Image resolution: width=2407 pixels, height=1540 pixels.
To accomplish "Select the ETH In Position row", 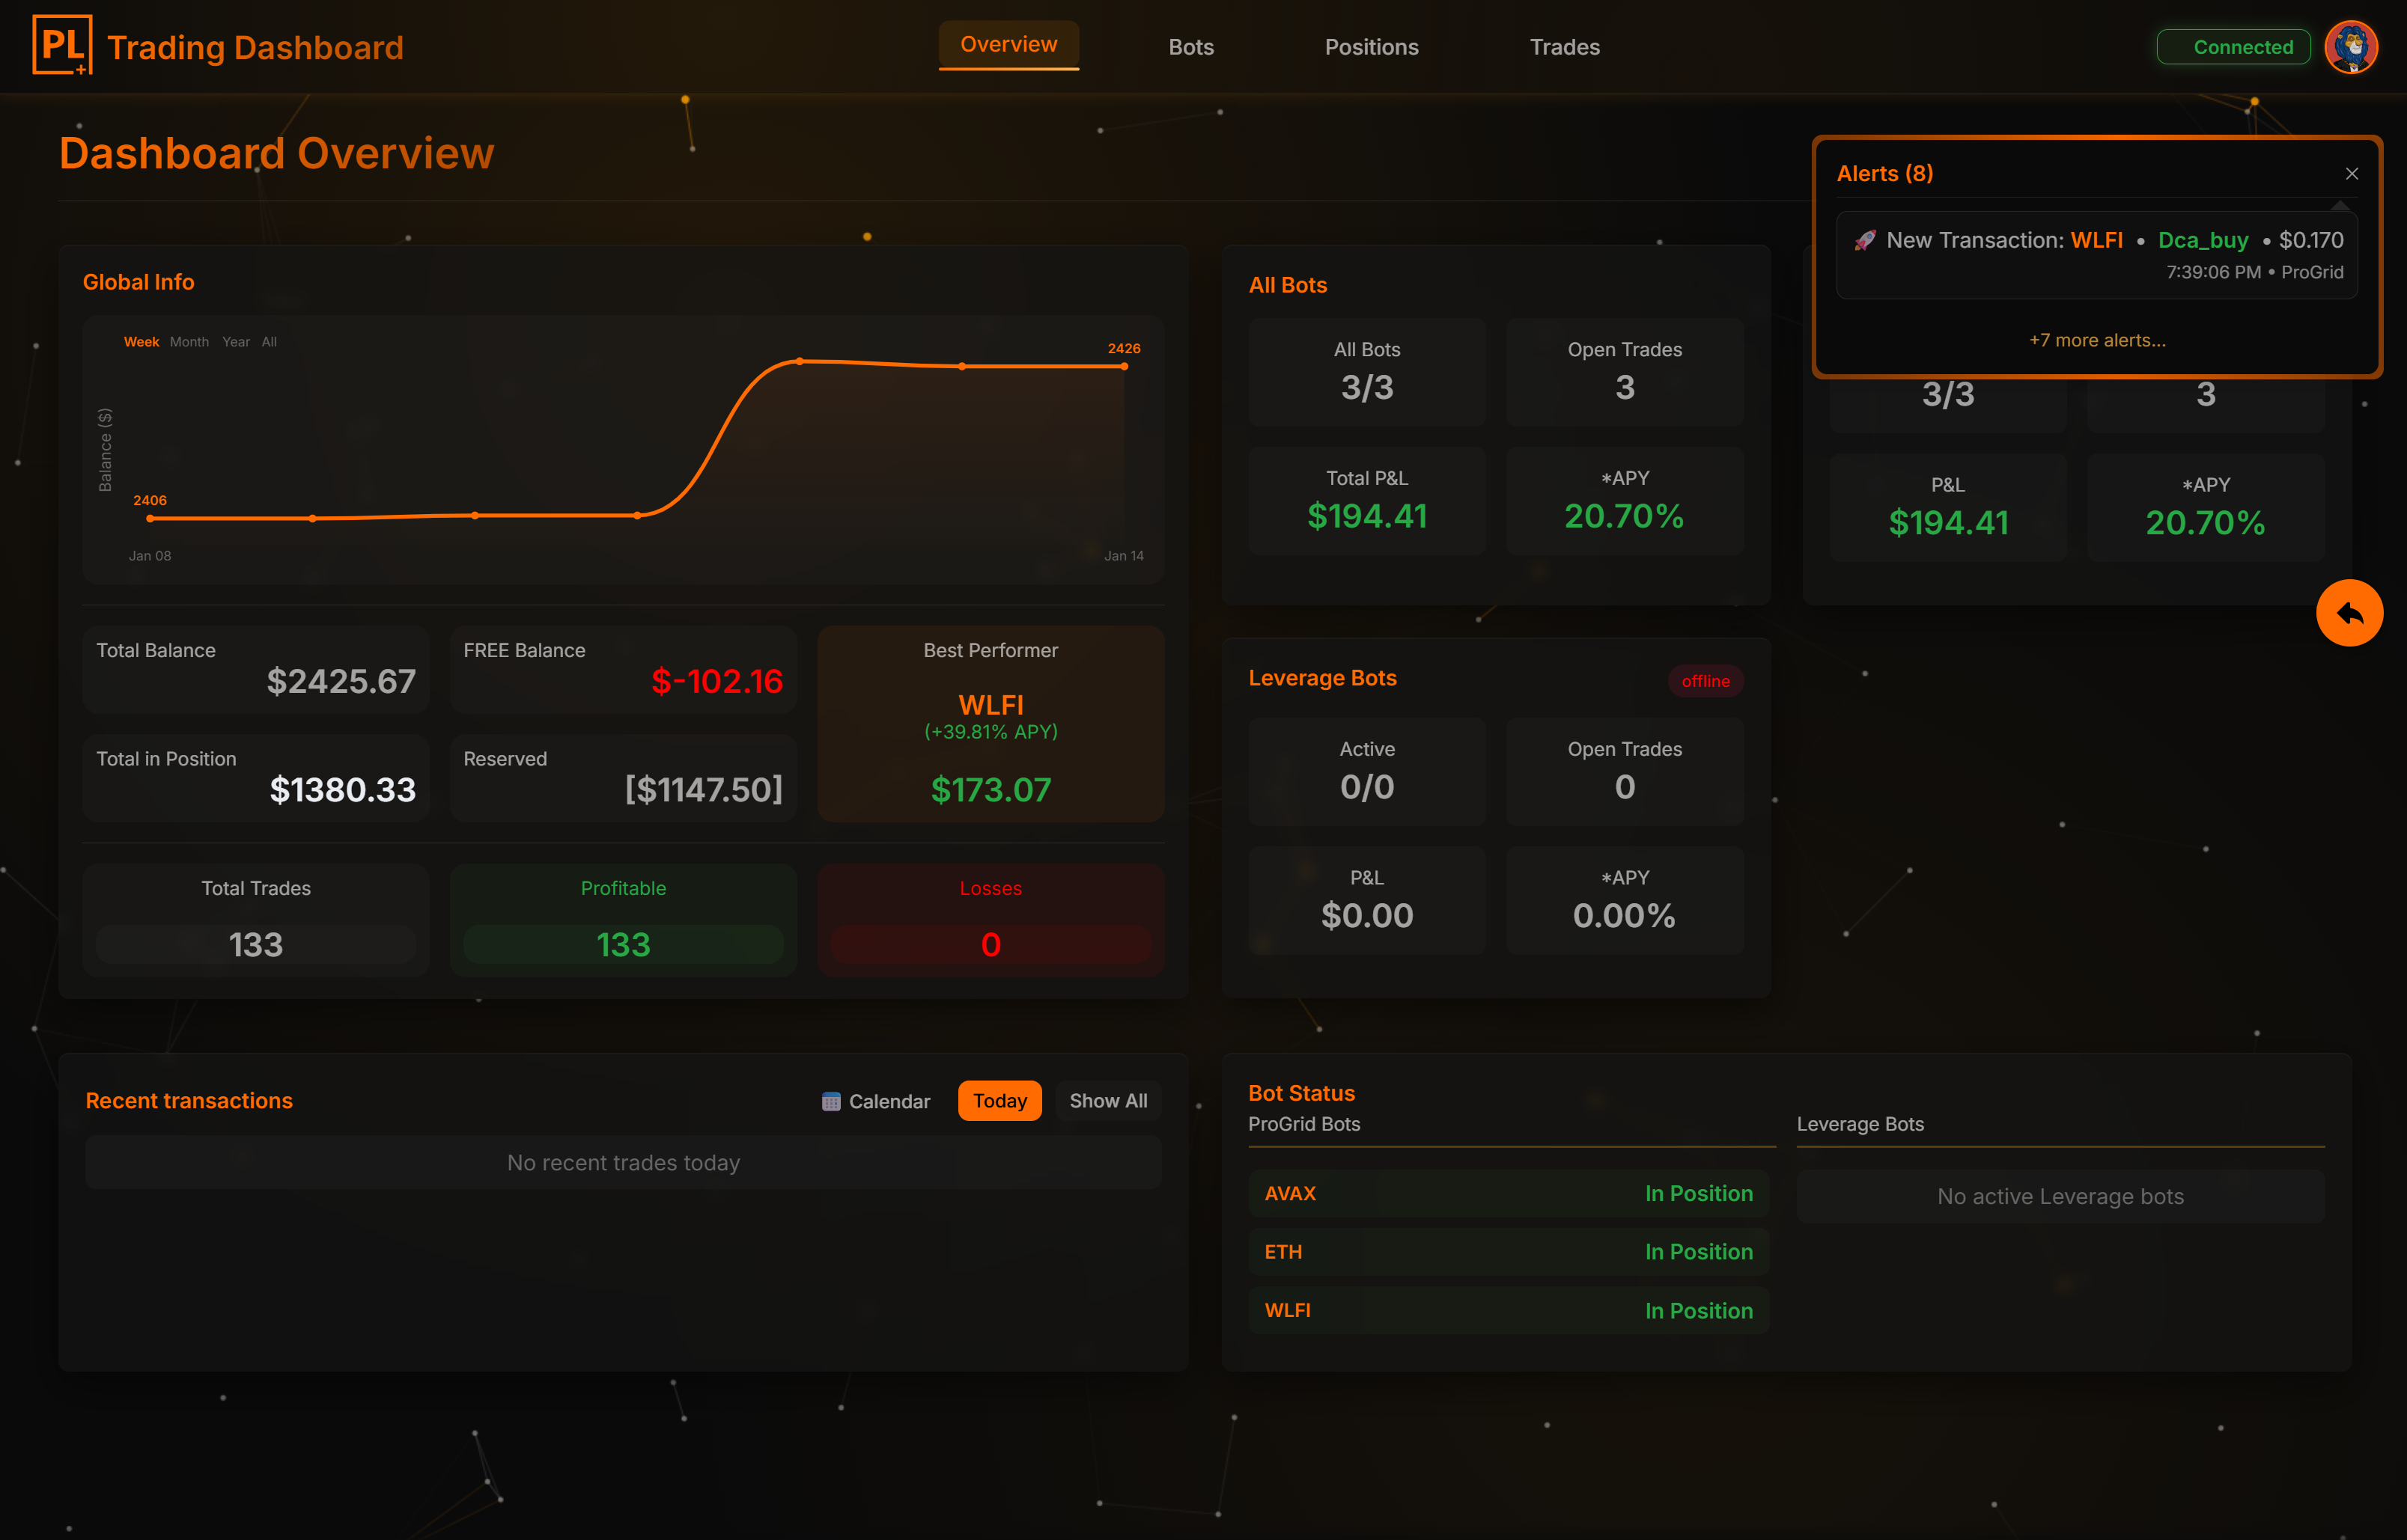I will pyautogui.click(x=1508, y=1251).
